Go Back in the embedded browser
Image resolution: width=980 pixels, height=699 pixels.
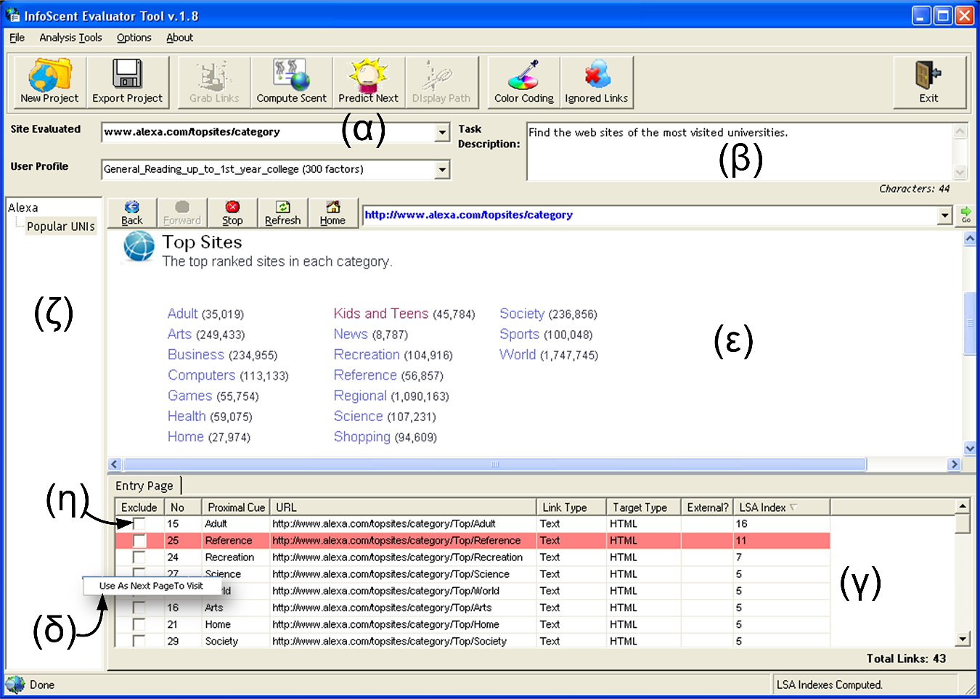(132, 213)
